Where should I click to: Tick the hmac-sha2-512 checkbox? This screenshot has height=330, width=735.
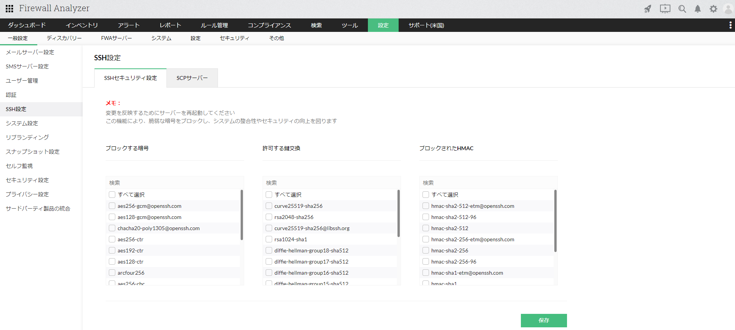click(426, 228)
